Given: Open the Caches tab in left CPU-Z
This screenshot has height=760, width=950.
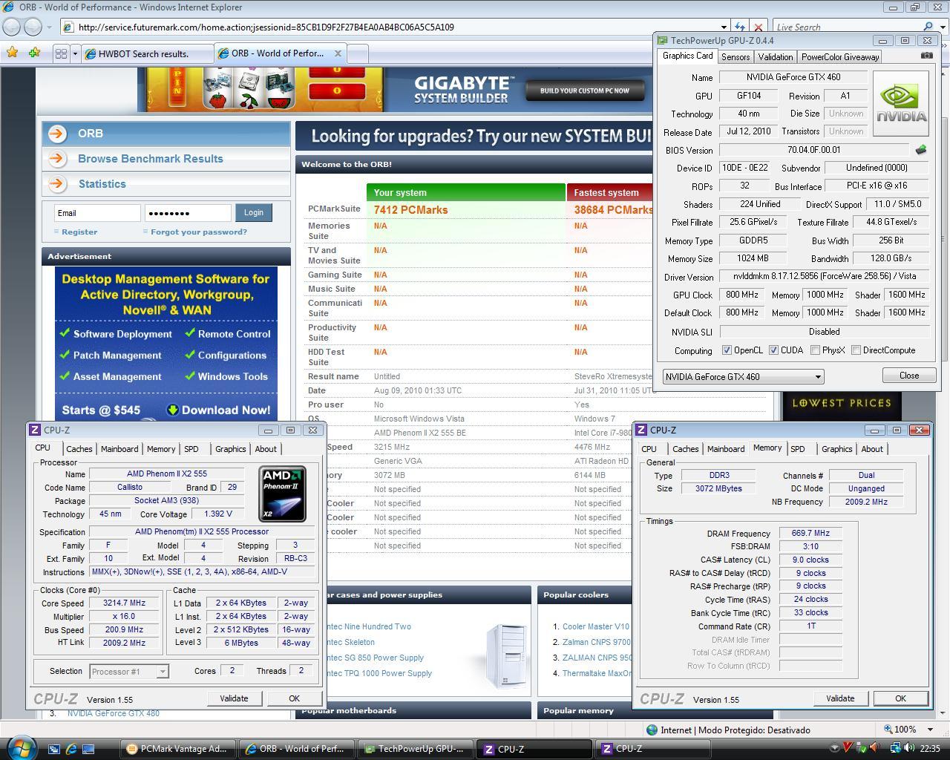Looking at the screenshot, I should tap(79, 449).
